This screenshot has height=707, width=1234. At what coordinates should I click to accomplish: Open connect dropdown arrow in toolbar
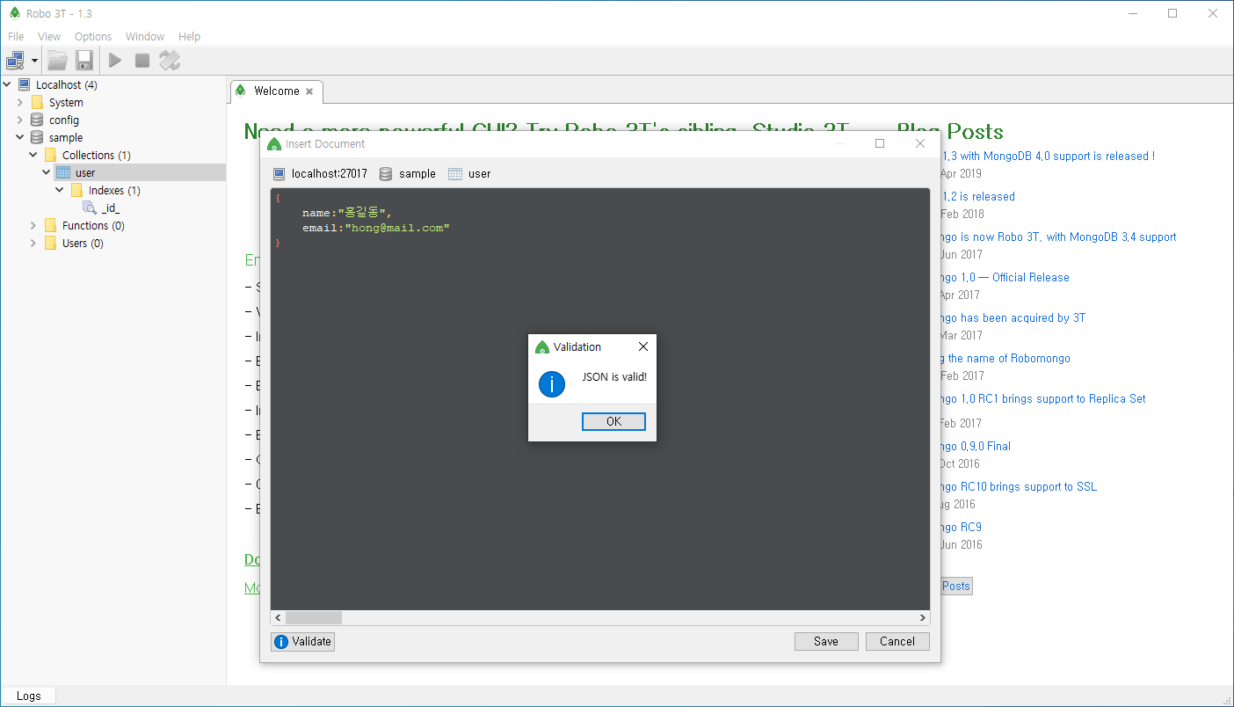35,62
